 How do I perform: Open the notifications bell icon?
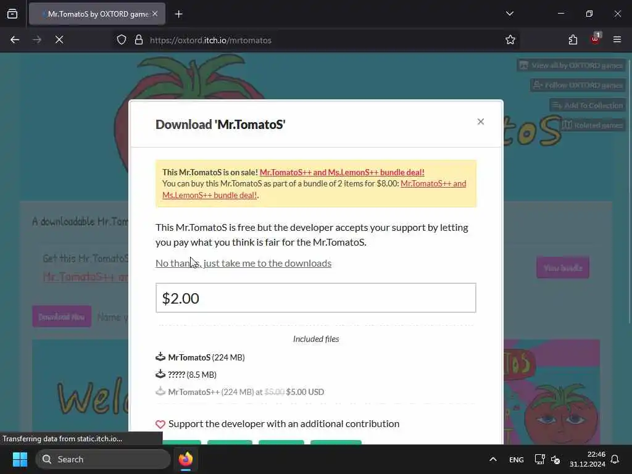point(615,459)
